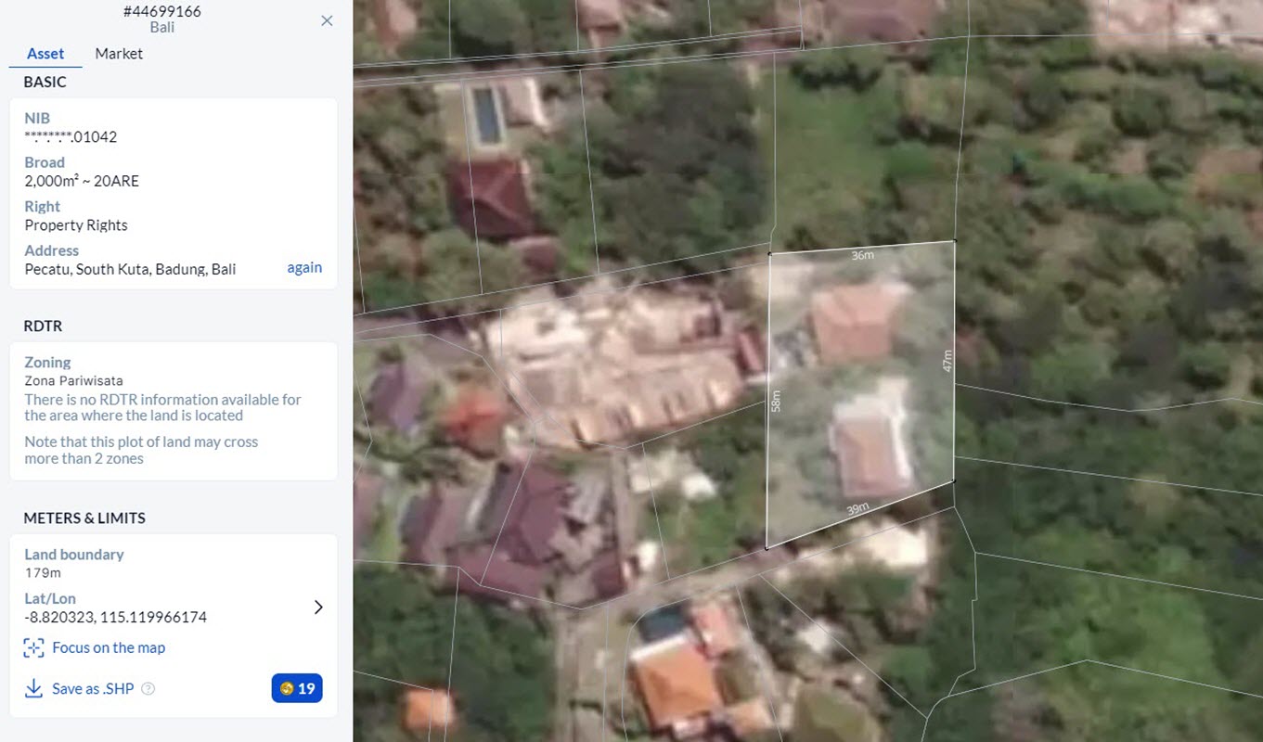Click the Lat/Lon coordinates value
The height and width of the screenshot is (742, 1263).
tap(116, 618)
